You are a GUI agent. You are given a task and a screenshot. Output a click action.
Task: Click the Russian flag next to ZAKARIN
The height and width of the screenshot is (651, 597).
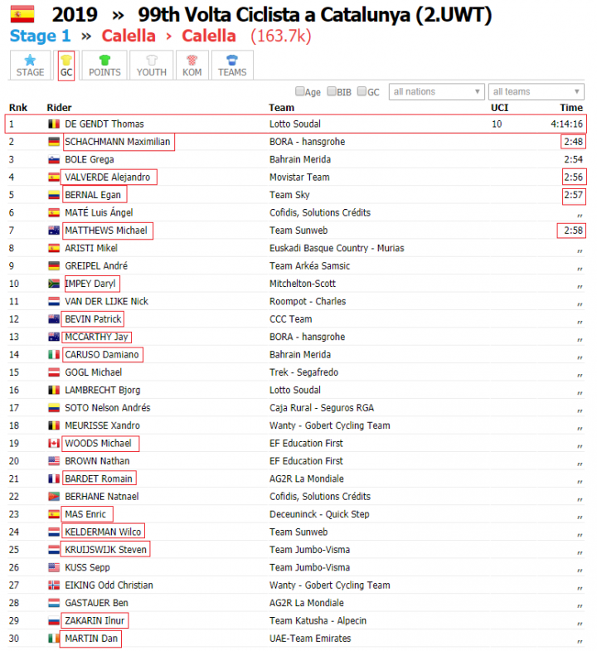[54, 621]
